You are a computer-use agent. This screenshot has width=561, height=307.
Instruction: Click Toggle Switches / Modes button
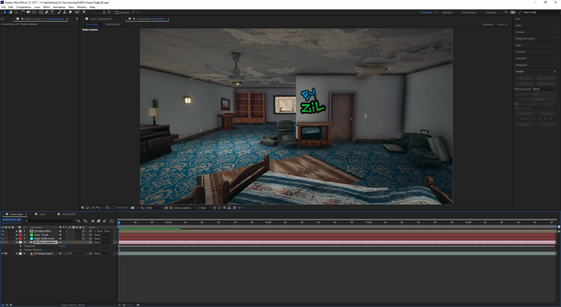tap(73, 305)
